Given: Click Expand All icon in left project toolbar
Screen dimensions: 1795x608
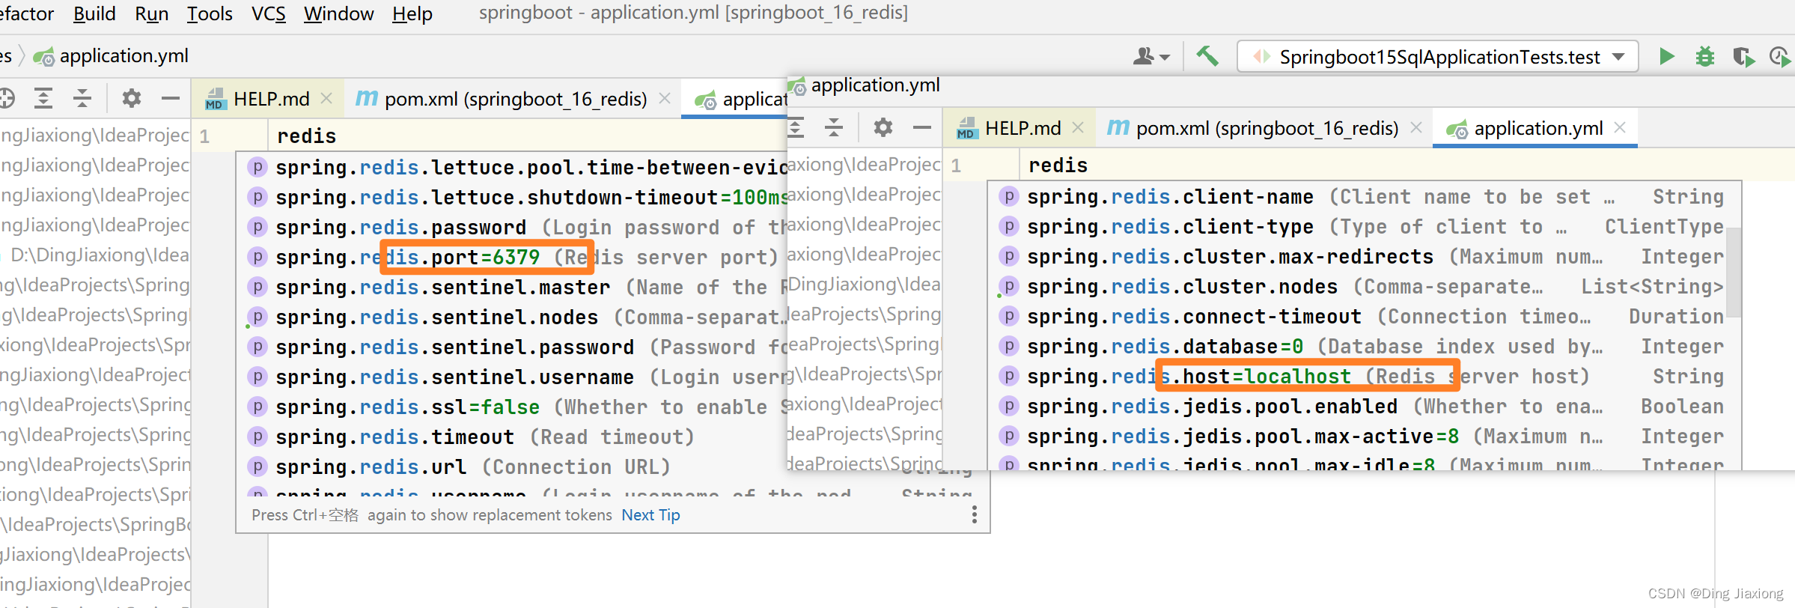Looking at the screenshot, I should click(43, 98).
